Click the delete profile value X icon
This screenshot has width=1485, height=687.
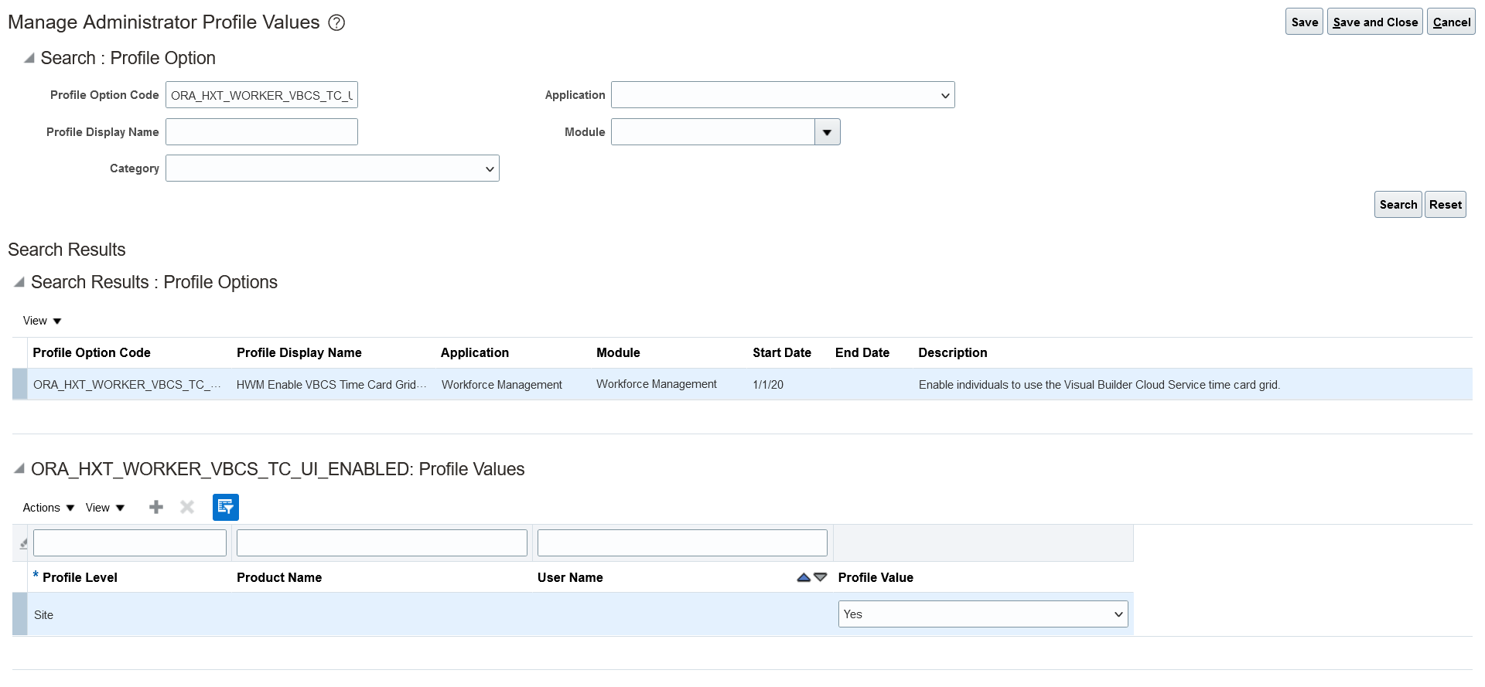pyautogui.click(x=187, y=507)
